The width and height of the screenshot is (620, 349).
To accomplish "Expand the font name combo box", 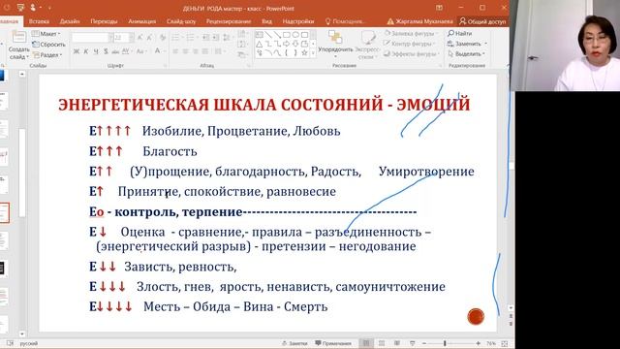I will point(110,38).
